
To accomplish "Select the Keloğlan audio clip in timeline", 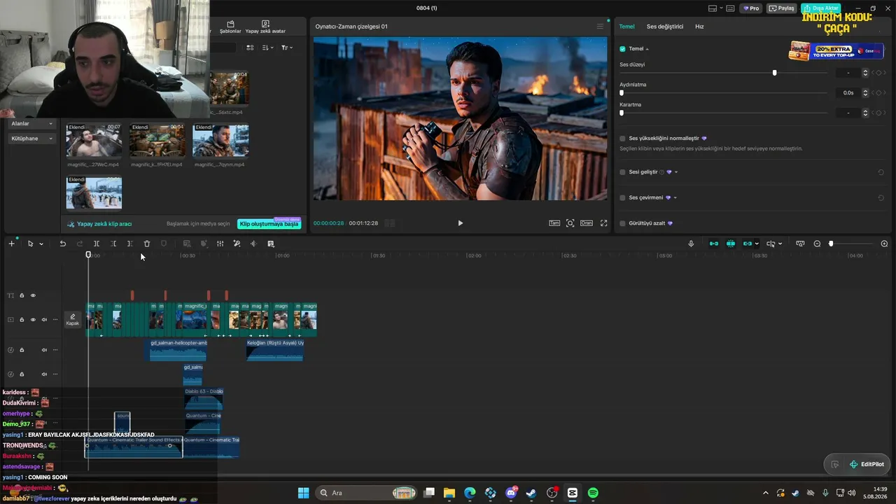I will [275, 350].
